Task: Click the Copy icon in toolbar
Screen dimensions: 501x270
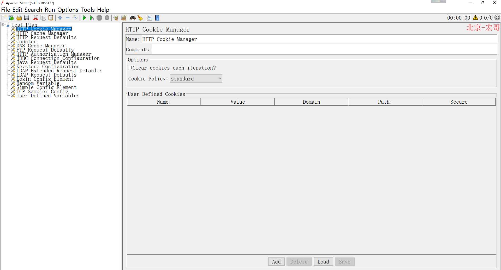Action: pyautogui.click(x=44, y=18)
